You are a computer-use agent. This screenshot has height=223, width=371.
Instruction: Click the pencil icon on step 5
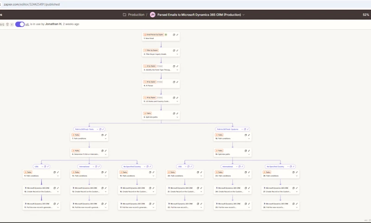177,98
